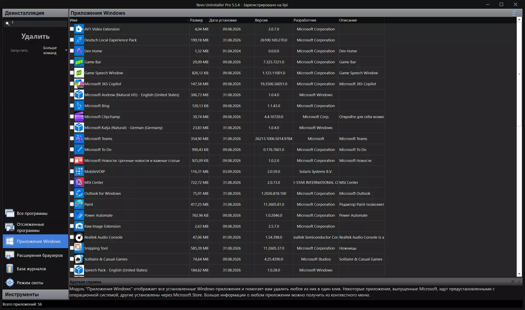Image resolution: width=525 pixels, height=310 pixels.
Task: Click the Deutsch Local Experience Pack icon
Action: point(79,40)
